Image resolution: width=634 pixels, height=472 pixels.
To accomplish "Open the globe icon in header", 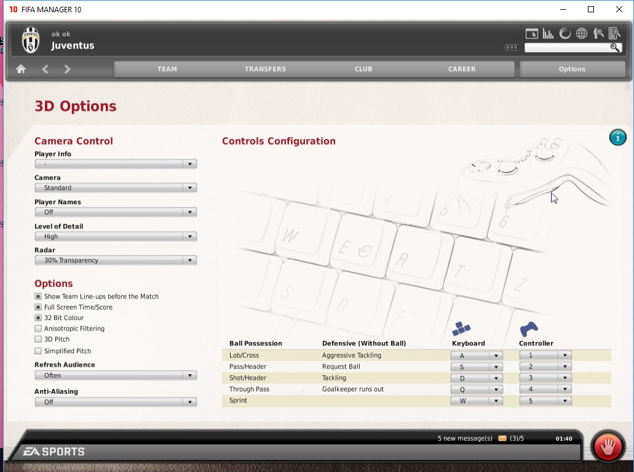I will (x=582, y=34).
